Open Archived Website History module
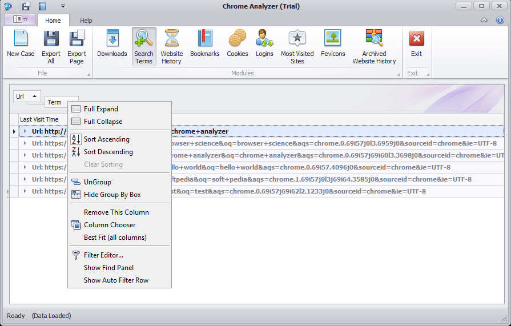Viewport: 511px width, 326px height. tap(374, 47)
